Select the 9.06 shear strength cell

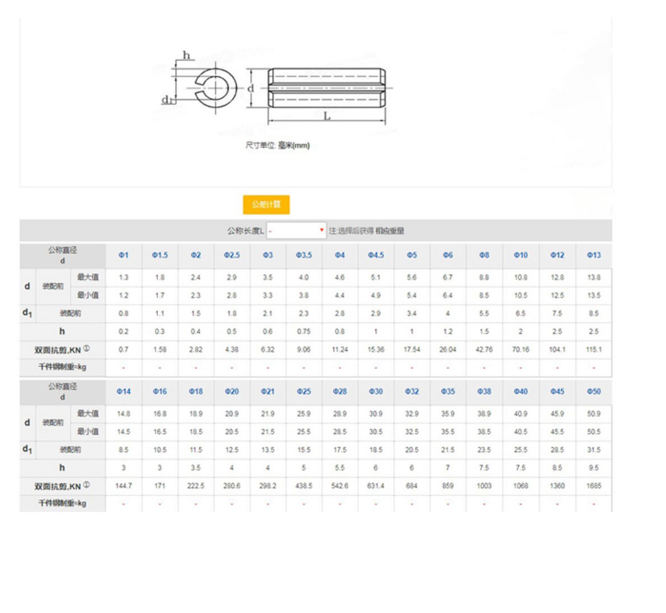pos(304,350)
